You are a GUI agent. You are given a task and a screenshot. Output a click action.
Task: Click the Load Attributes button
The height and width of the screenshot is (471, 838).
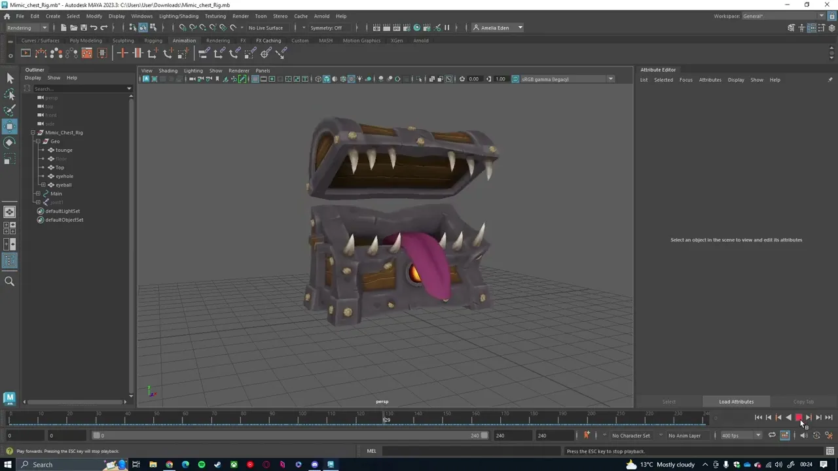click(x=736, y=402)
